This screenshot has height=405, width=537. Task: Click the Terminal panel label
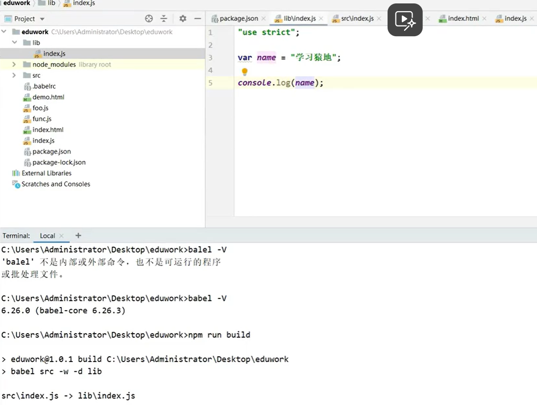[16, 236]
